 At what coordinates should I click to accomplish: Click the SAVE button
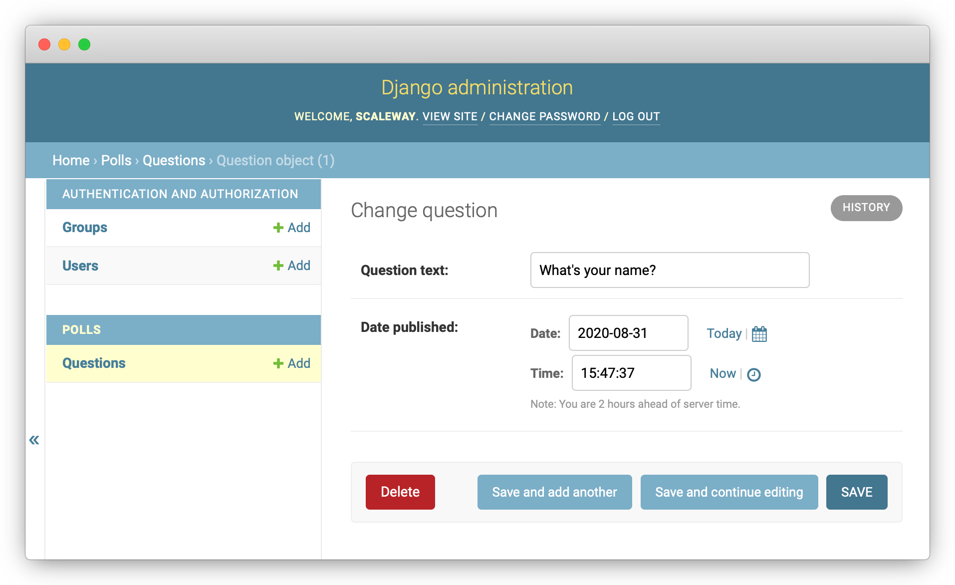[x=856, y=492]
